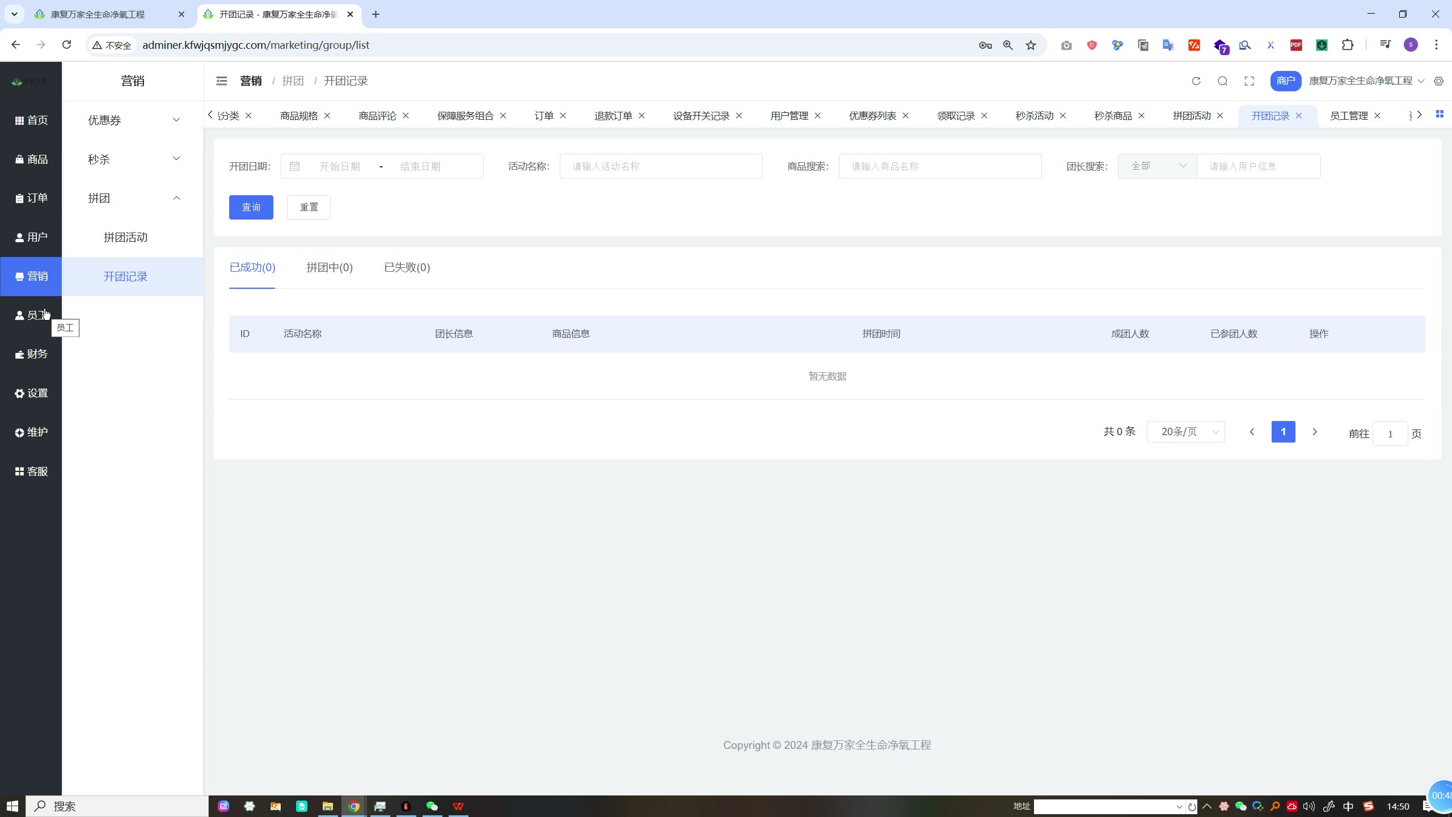Switch to 已失败(0) tab
1452x817 pixels.
pos(407,267)
